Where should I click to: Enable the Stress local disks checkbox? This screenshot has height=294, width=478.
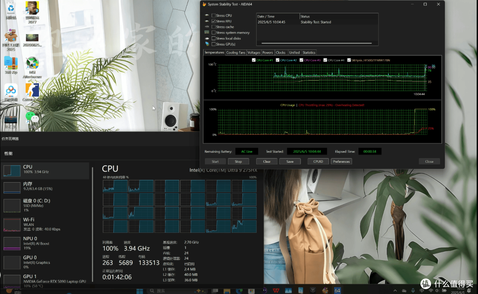point(213,38)
